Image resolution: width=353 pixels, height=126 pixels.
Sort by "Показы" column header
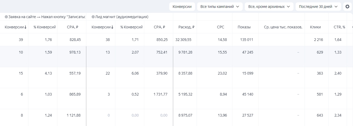point(244,27)
